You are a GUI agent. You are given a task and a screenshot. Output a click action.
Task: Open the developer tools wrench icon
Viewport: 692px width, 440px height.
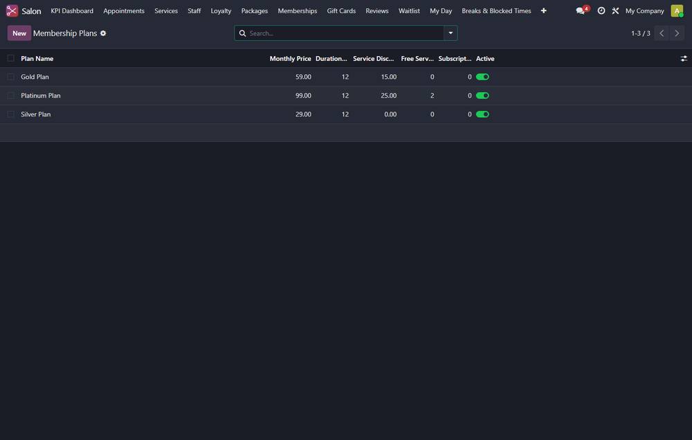tap(615, 10)
